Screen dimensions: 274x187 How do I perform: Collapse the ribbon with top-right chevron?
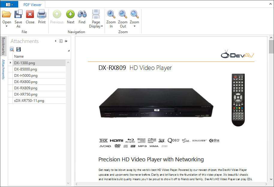pyautogui.click(x=270, y=4)
